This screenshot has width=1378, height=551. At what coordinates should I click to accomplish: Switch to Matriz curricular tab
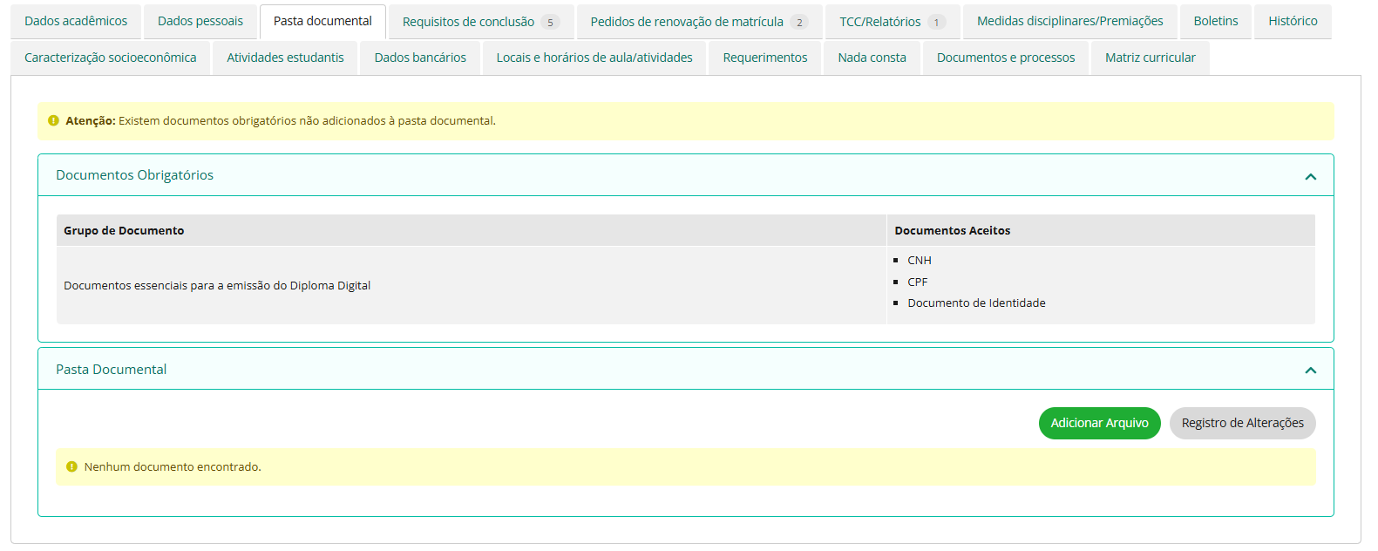pos(1150,58)
